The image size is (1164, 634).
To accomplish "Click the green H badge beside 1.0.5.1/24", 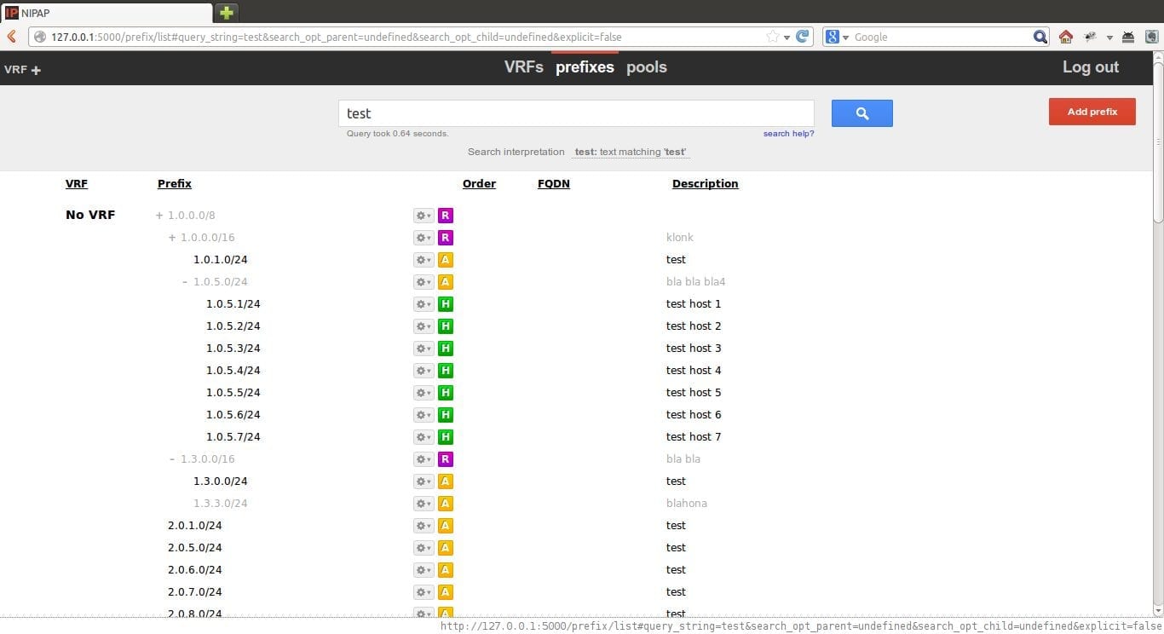I will tap(445, 303).
